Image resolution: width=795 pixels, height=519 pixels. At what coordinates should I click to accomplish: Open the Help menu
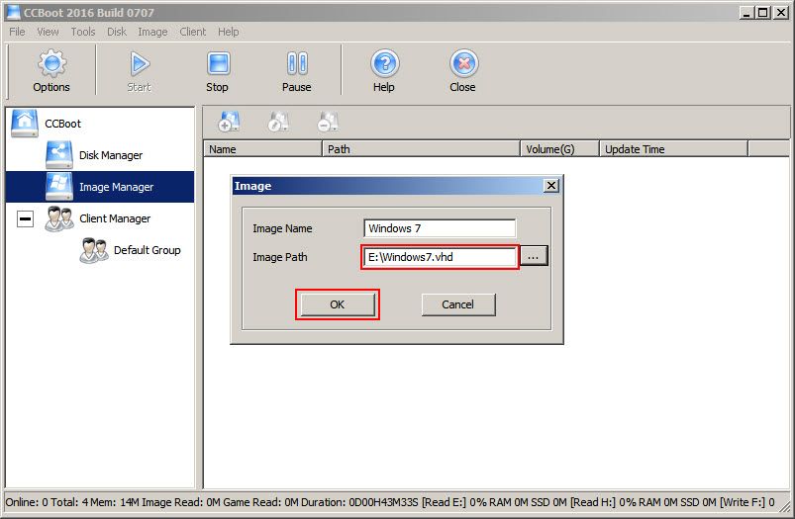[x=228, y=32]
